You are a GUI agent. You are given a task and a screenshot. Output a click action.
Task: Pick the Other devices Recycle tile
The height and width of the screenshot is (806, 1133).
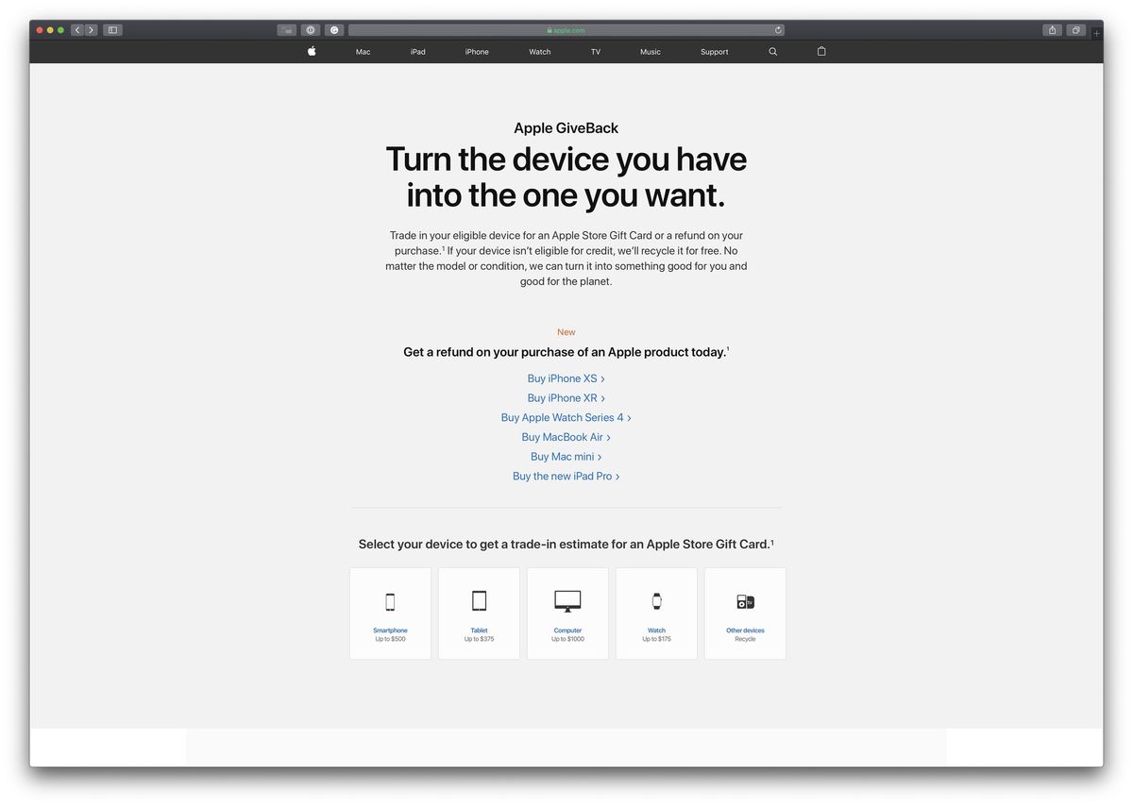pos(745,613)
